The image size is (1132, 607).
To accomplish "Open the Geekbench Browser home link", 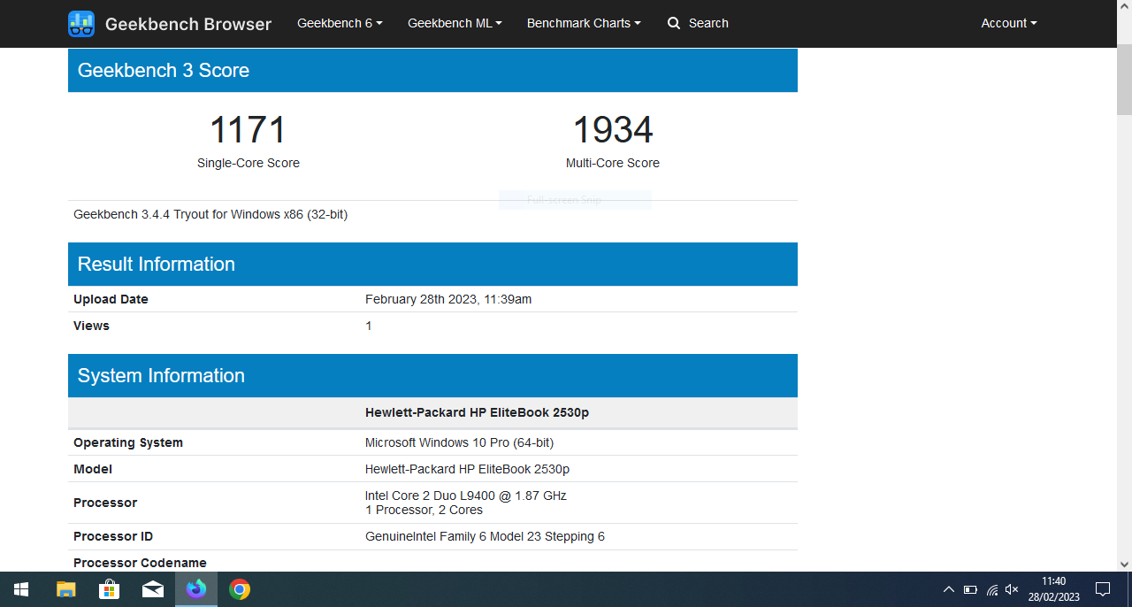I will click(170, 24).
